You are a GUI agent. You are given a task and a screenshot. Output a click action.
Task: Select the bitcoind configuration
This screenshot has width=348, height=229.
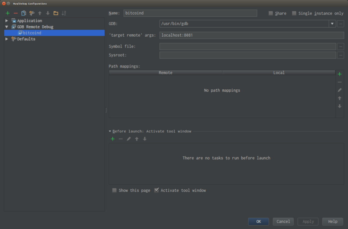point(32,33)
